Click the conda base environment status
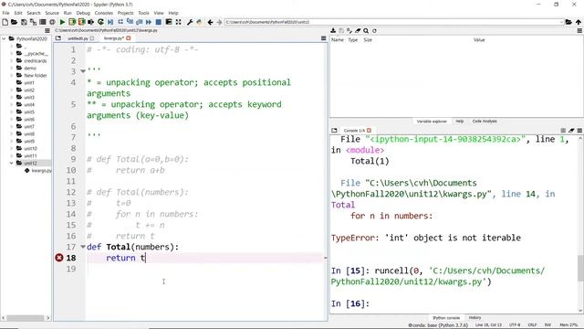Screen dimensions: 584x329 pos(439,325)
